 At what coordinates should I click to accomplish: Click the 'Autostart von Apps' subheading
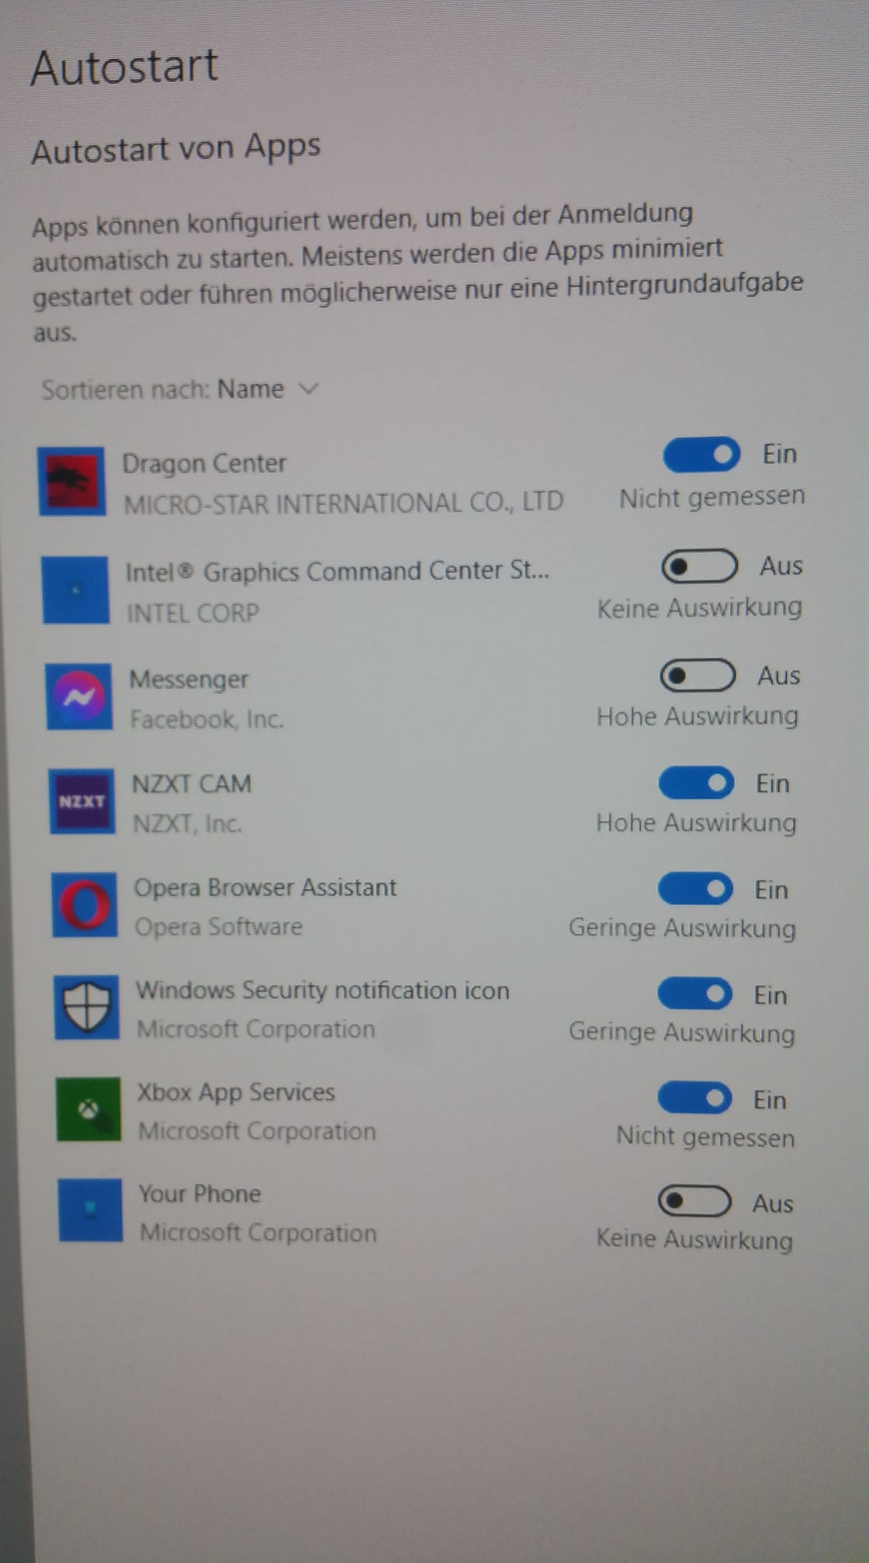(x=176, y=148)
